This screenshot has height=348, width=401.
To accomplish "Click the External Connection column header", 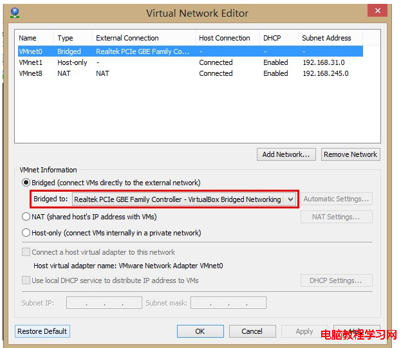I will point(144,38).
